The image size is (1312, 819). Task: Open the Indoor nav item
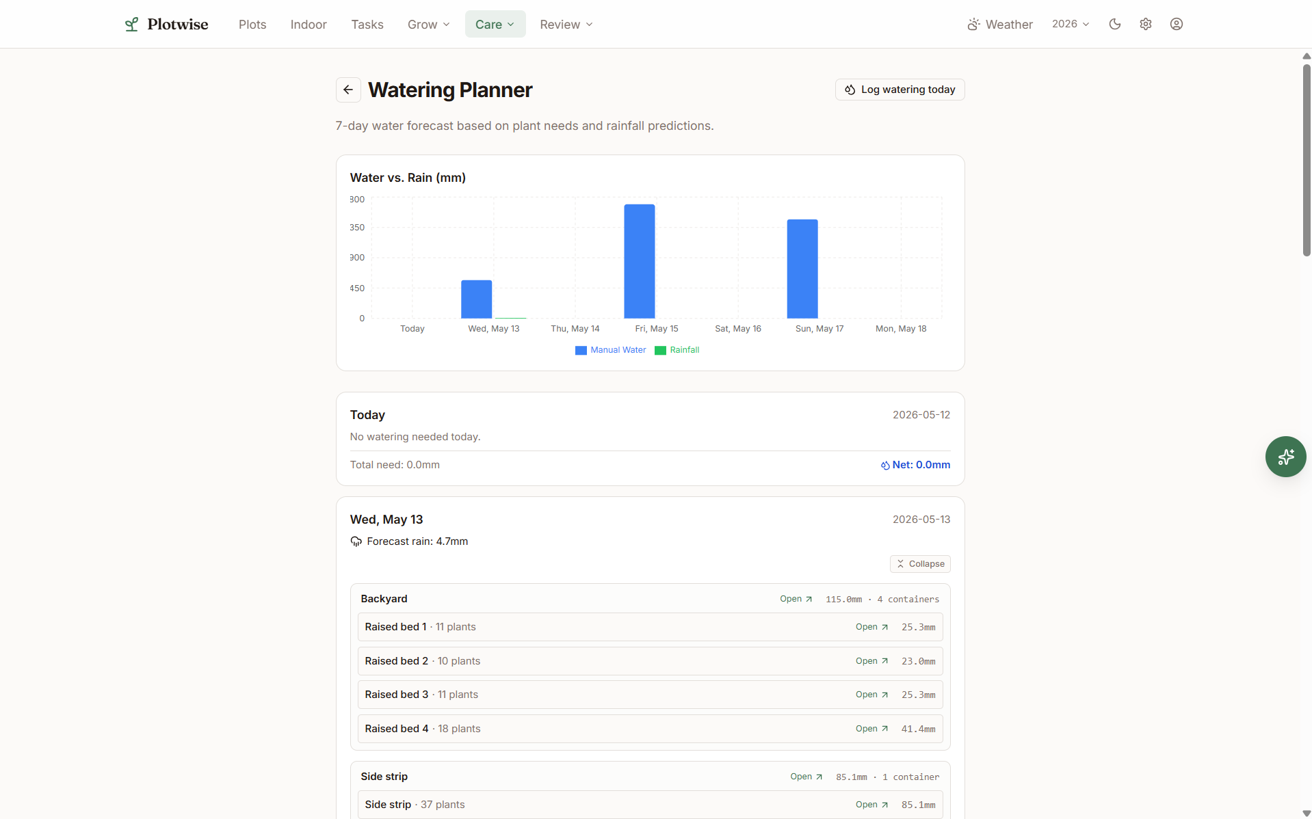pyautogui.click(x=309, y=25)
